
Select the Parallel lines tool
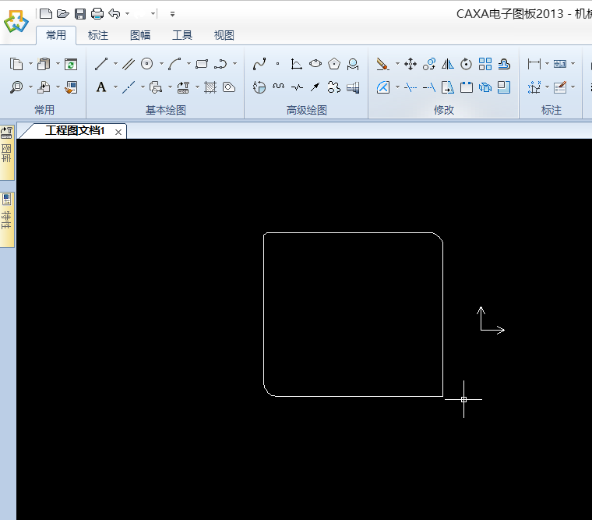tap(129, 64)
